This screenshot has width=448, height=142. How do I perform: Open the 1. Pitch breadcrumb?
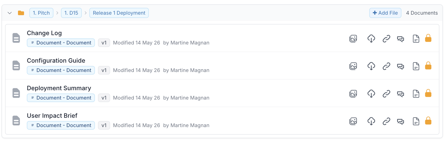click(41, 13)
